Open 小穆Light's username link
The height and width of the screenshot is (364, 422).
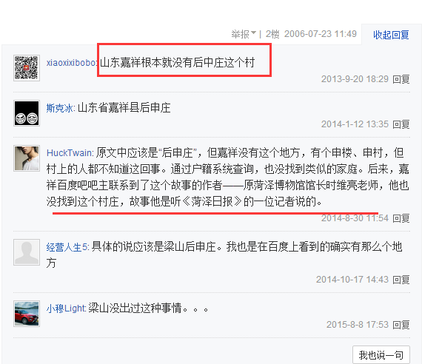pos(66,309)
